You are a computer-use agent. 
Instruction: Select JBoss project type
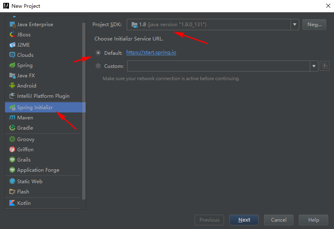pos(43,34)
